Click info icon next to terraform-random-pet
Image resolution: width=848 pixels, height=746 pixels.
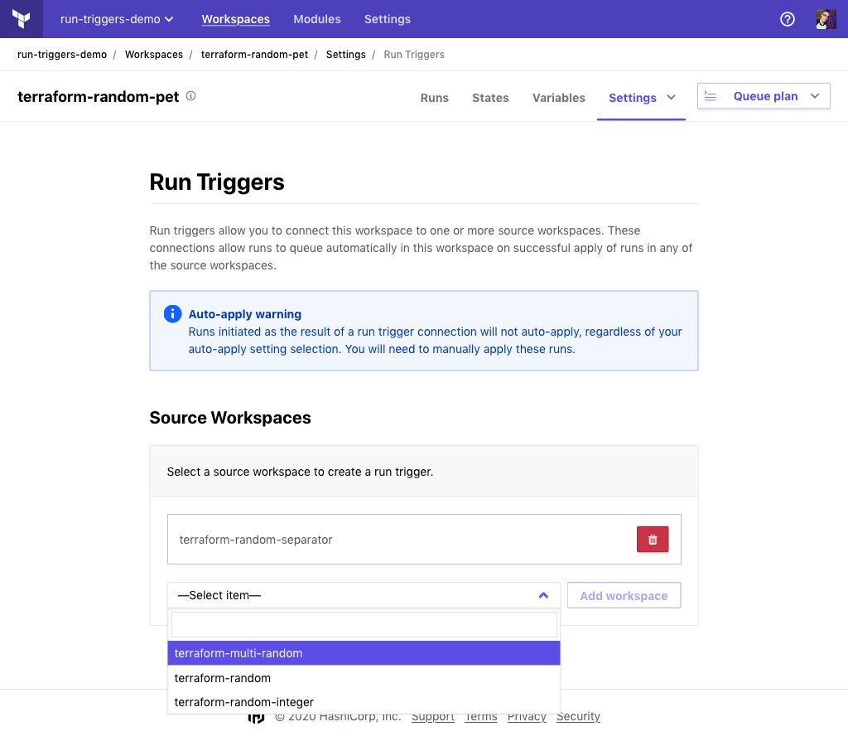click(191, 96)
